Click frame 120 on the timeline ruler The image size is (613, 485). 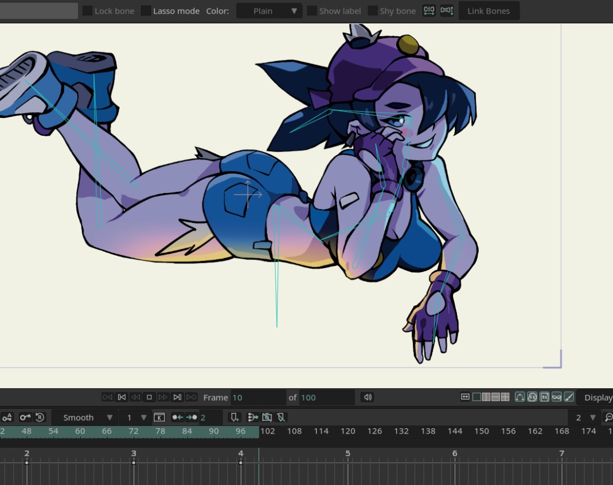[348, 431]
